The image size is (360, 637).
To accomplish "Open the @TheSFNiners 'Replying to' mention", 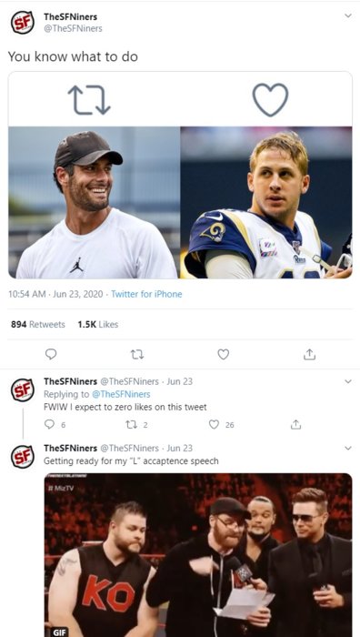I will tap(121, 394).
